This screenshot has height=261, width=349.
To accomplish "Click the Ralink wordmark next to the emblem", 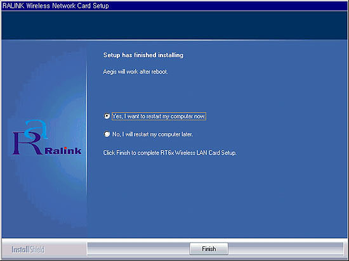I will (x=63, y=151).
